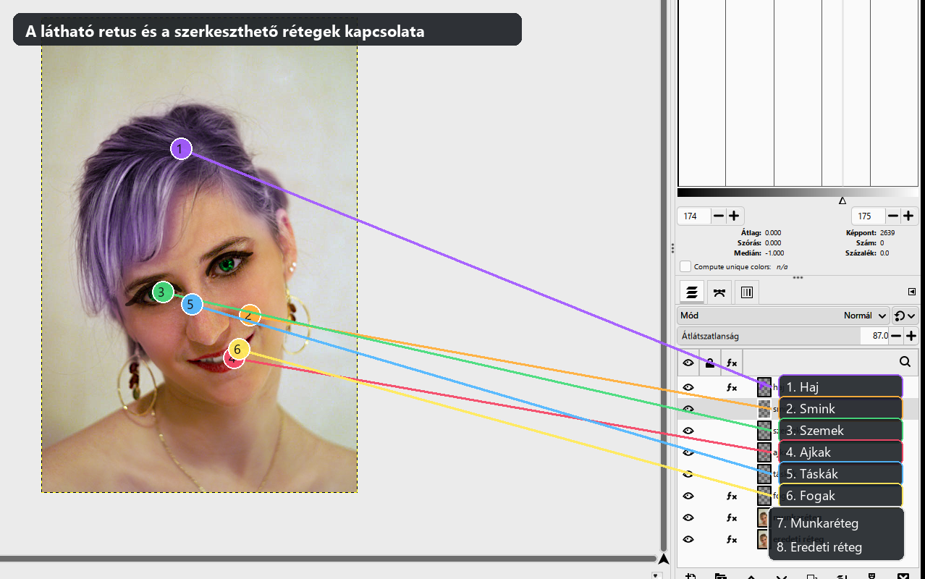
Task: Decrease the histogram range value 174
Action: [719, 216]
